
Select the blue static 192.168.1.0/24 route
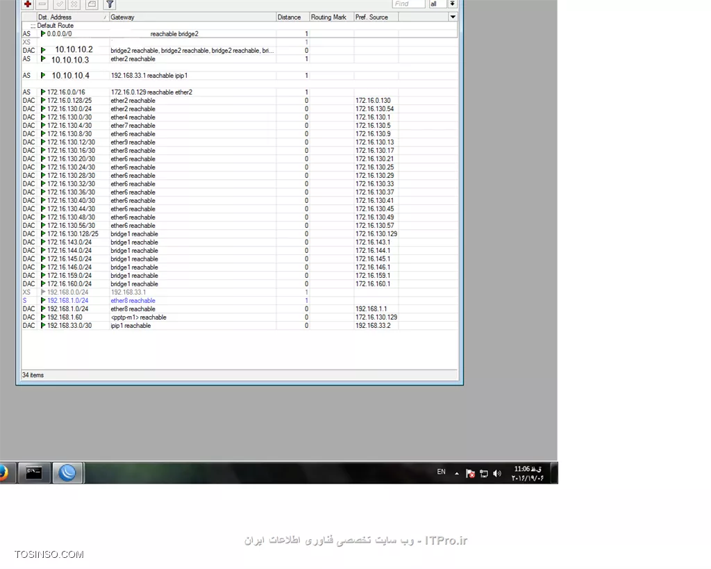tap(240, 300)
